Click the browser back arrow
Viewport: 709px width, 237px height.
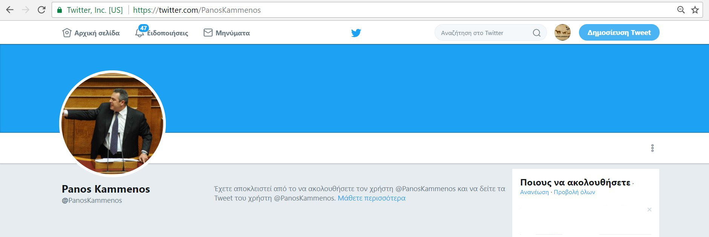click(10, 10)
